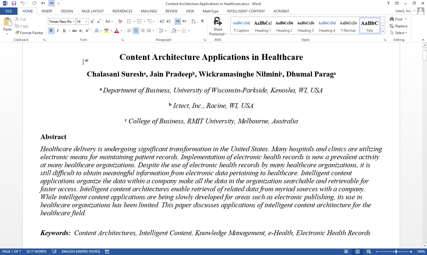The height and width of the screenshot is (255, 427).
Task: Align text to the left
Action: 129,31
